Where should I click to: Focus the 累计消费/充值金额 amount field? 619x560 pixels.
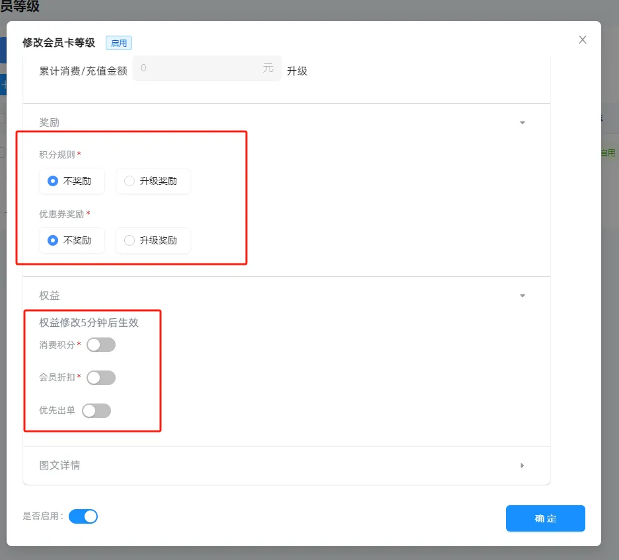198,68
